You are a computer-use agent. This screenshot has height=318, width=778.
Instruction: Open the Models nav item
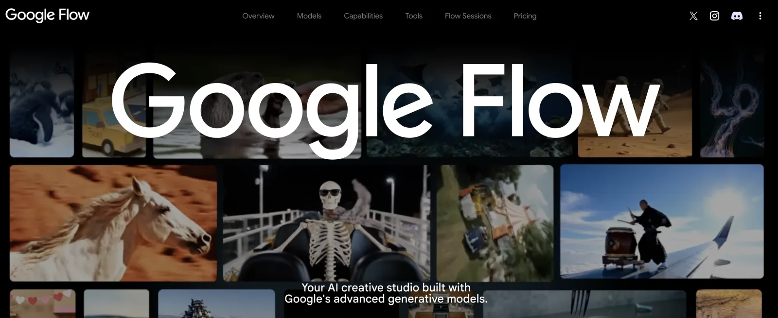click(x=309, y=16)
